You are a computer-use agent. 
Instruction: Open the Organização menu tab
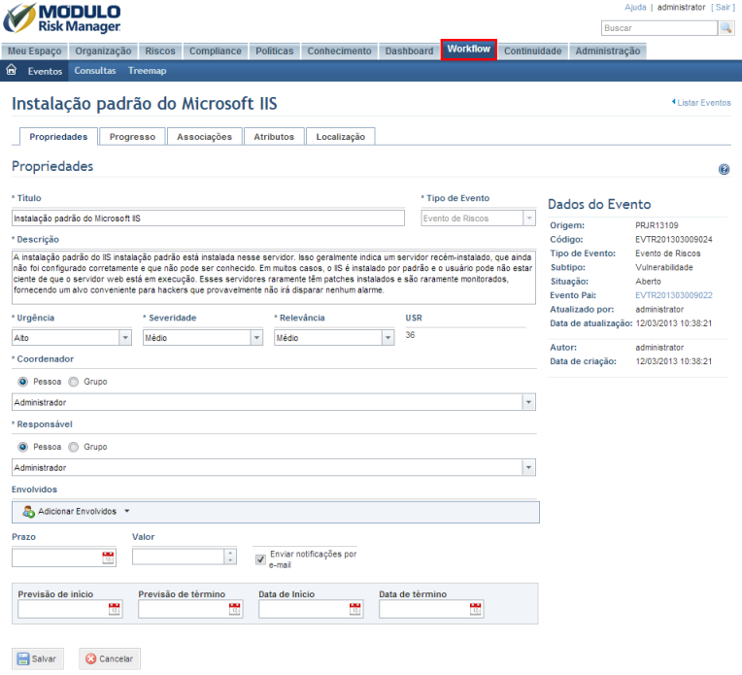pos(103,51)
